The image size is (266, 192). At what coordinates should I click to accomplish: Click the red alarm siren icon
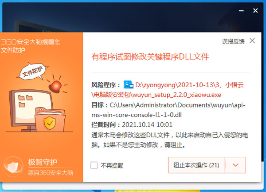(56, 86)
